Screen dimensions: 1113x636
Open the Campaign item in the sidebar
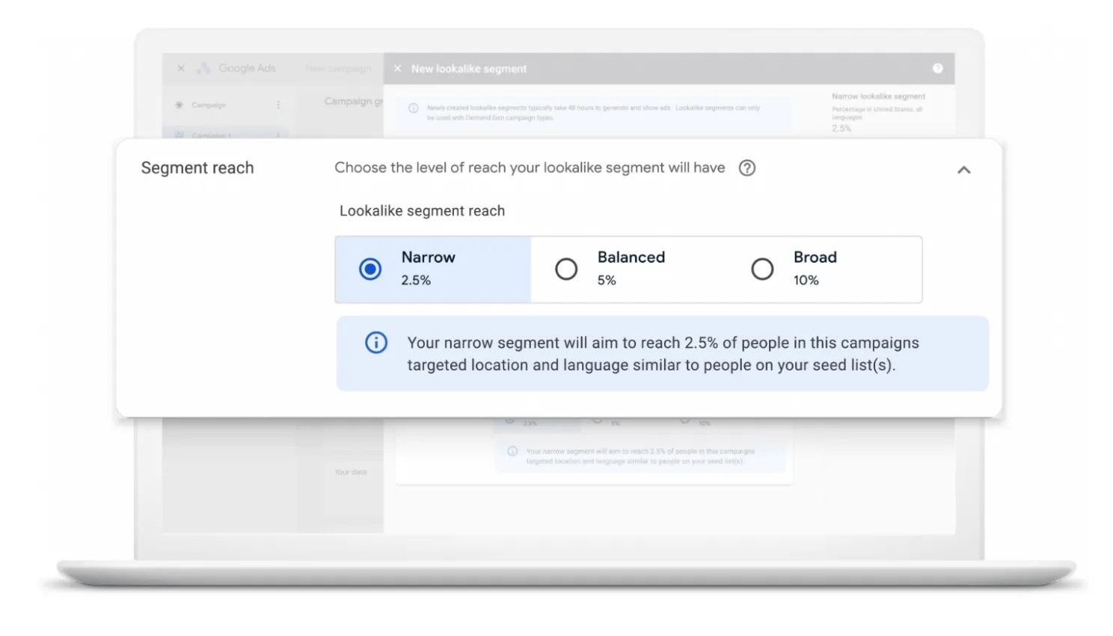point(209,106)
